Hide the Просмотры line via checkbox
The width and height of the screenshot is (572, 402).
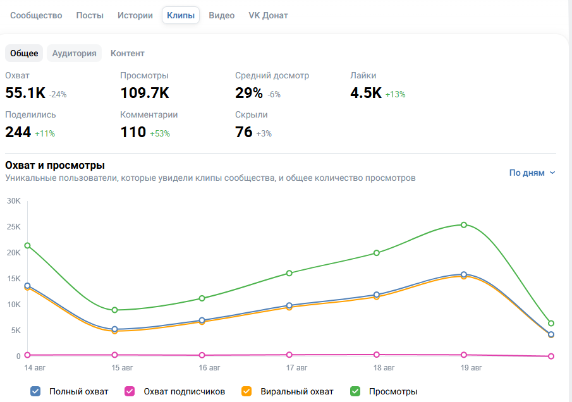[x=355, y=391]
